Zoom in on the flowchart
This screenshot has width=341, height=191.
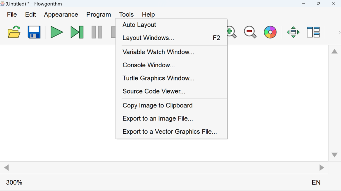click(x=230, y=32)
